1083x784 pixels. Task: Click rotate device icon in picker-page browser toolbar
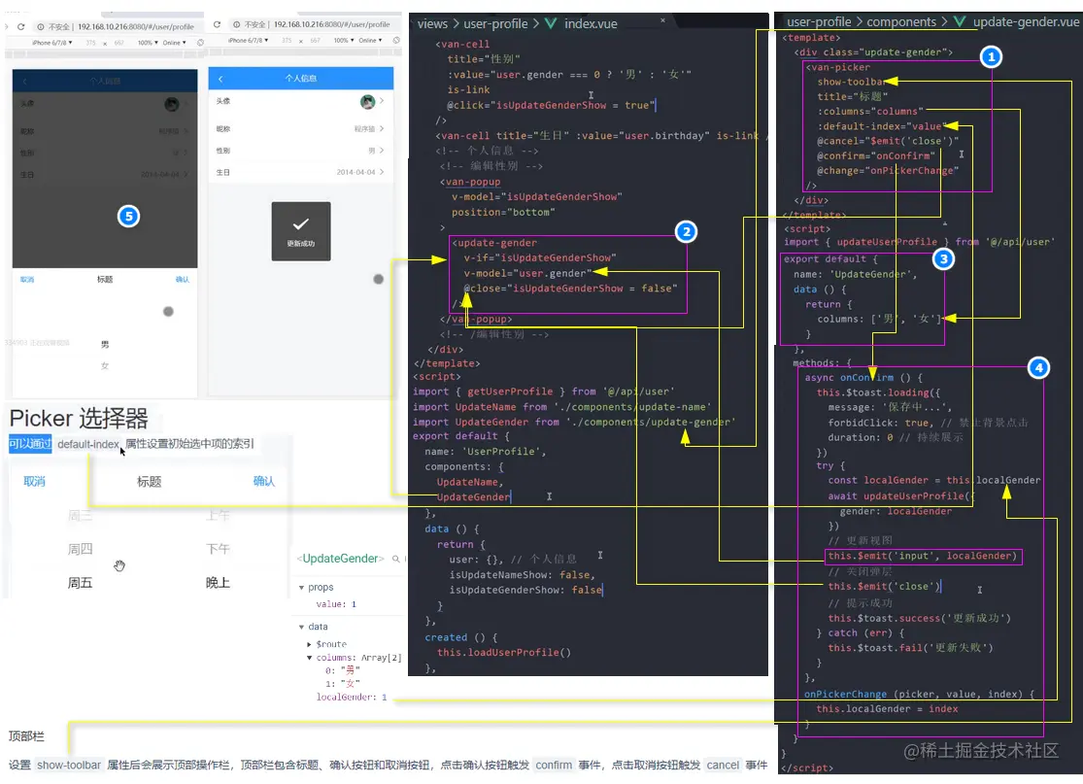tap(201, 42)
